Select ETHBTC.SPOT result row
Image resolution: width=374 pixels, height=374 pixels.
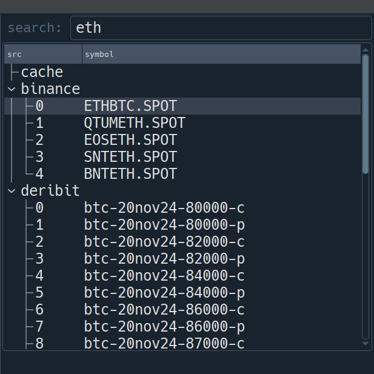[x=130, y=106]
